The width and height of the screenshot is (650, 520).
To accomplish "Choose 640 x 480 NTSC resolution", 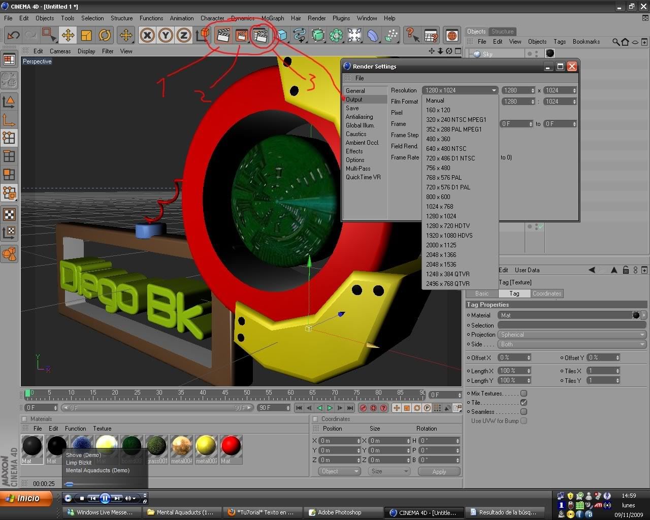I will pyautogui.click(x=446, y=148).
